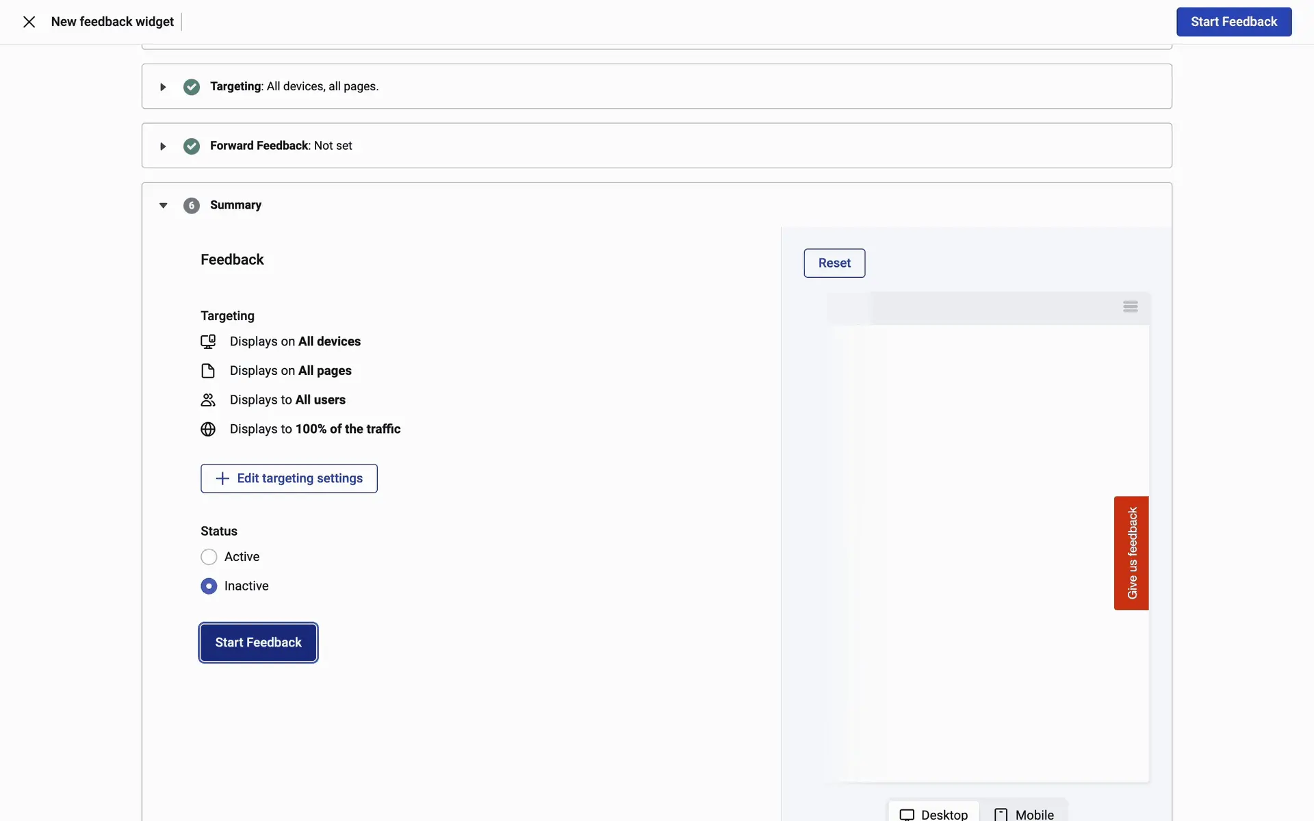Open the red Give us feedback tab
This screenshot has height=821, width=1314.
[1131, 553]
